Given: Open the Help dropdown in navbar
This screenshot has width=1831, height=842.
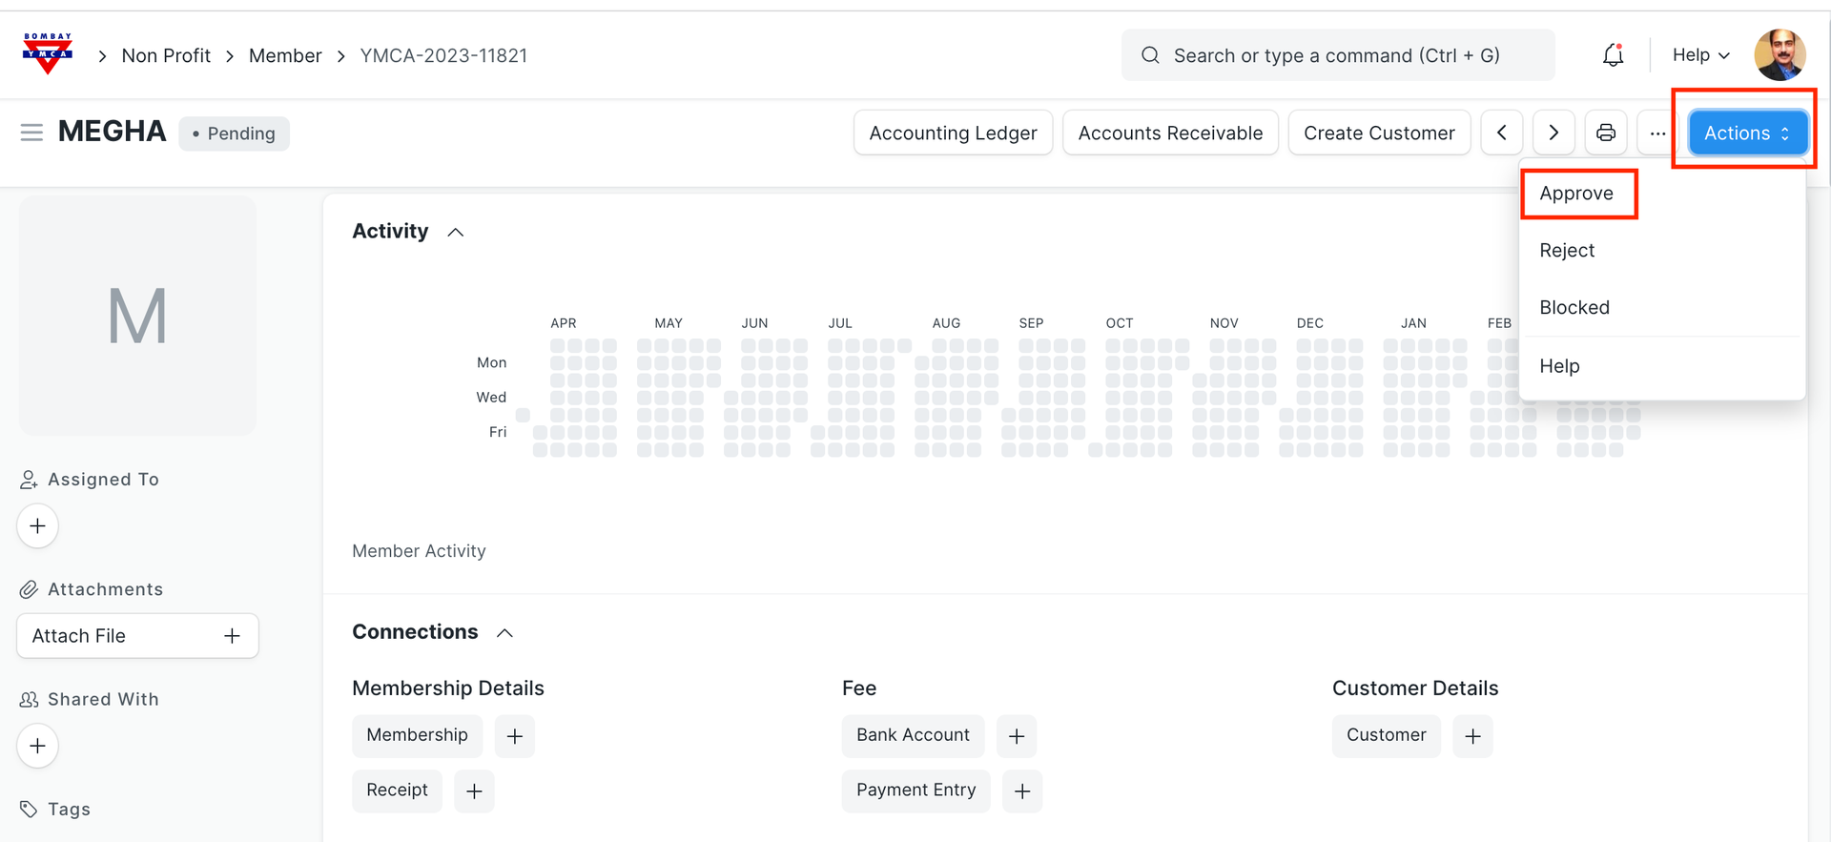Looking at the screenshot, I should point(1700,55).
